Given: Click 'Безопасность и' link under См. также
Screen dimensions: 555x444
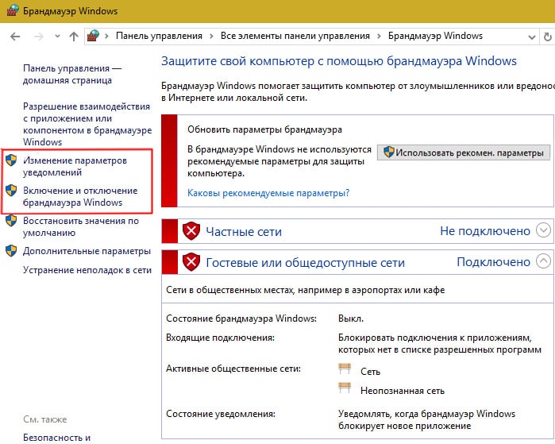Looking at the screenshot, I should 56,438.
